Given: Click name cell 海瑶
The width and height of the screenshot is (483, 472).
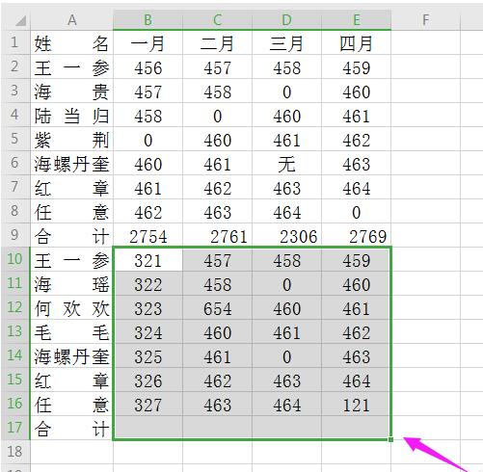Looking at the screenshot, I should (x=72, y=284).
